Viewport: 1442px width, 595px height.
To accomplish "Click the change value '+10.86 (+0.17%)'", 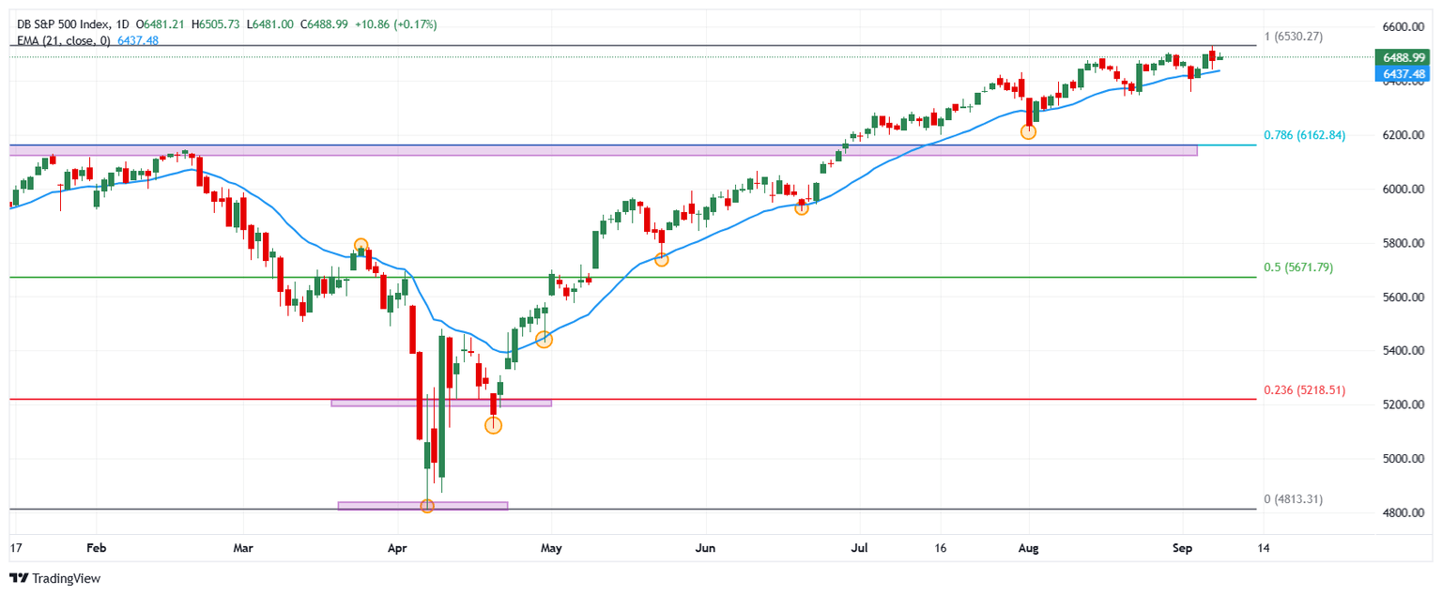I will pyautogui.click(x=397, y=23).
